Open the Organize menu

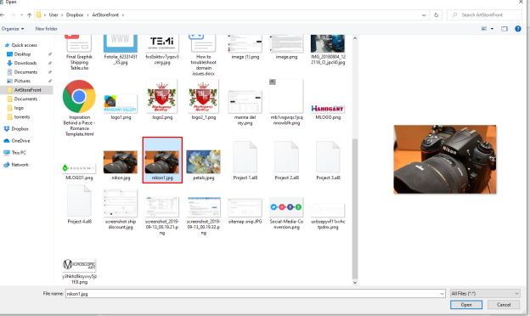(x=13, y=29)
